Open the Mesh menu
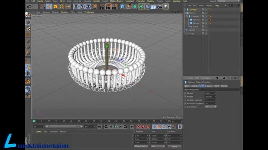 tap(62, 1)
